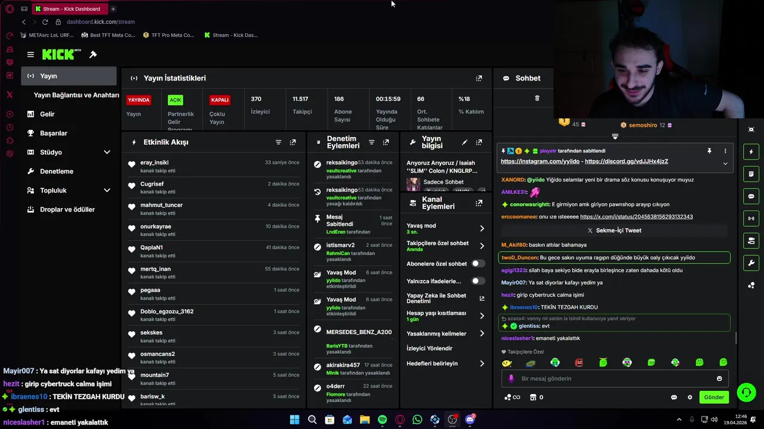Open Windows Start menu
The height and width of the screenshot is (429, 764).
[x=294, y=419]
